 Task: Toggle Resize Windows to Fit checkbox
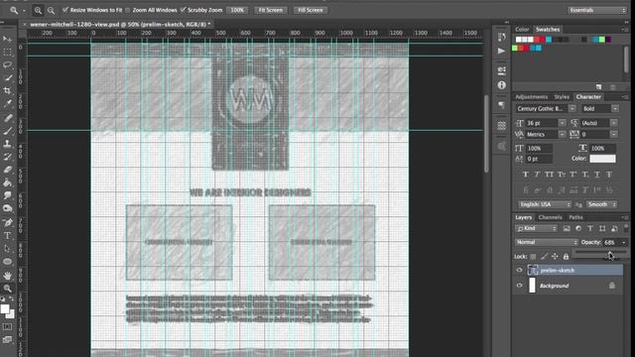pos(65,10)
